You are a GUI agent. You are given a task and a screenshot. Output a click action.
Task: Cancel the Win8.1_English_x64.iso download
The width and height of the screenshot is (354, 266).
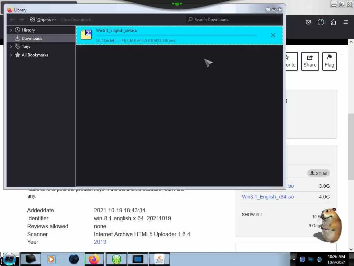(x=273, y=35)
